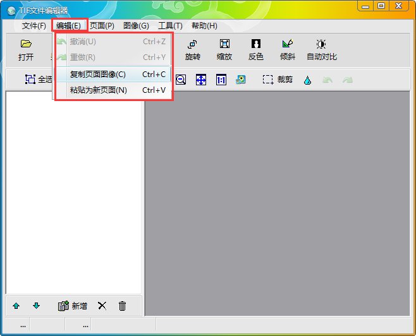Click the trash bin delete icon
Screen dimensions: 416x336
[122, 306]
